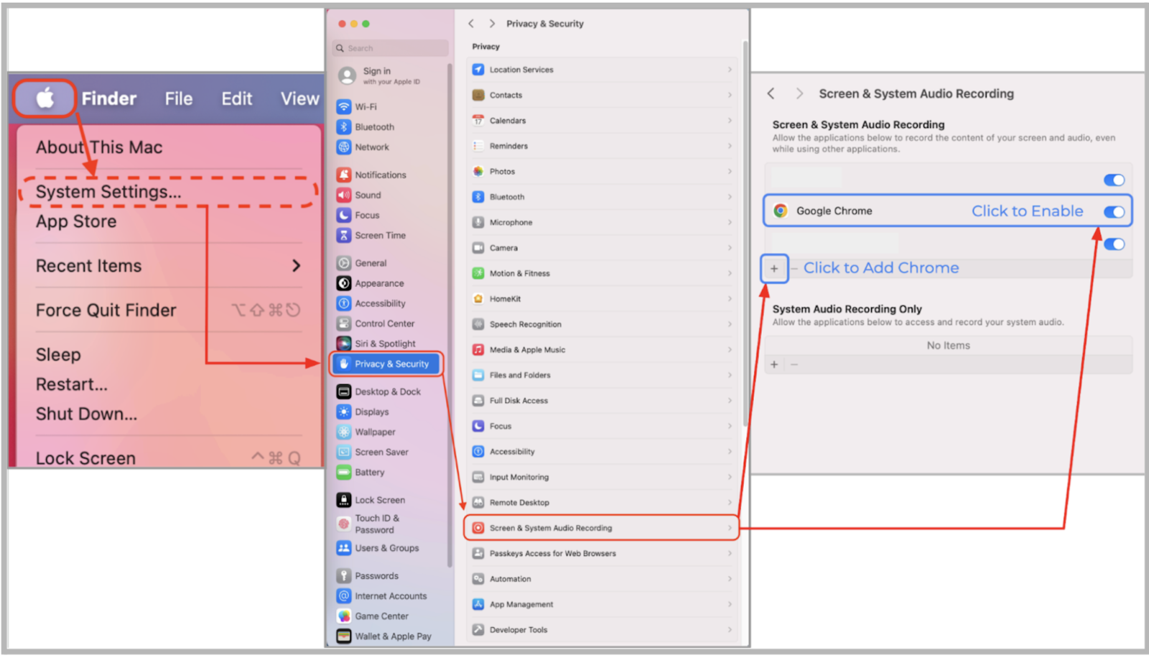Click the Control Center icon

[344, 323]
